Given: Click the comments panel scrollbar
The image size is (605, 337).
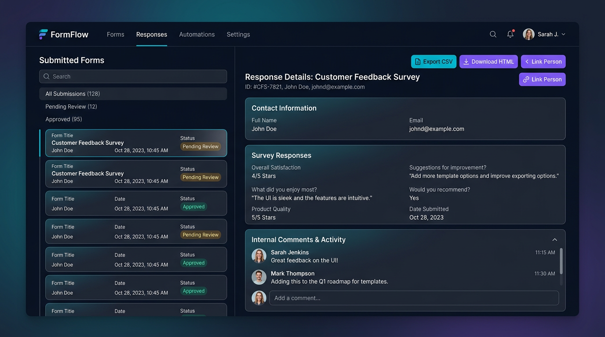Looking at the screenshot, I should pos(561,261).
